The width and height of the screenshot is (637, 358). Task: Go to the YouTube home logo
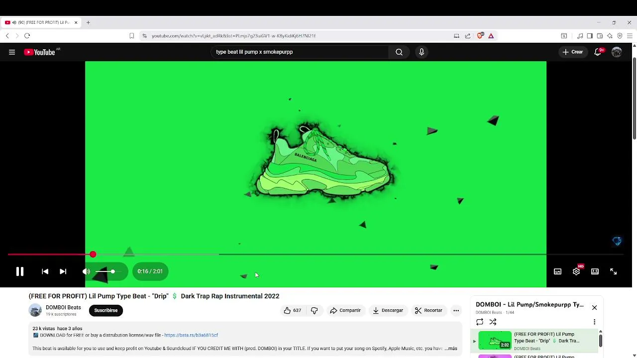pyautogui.click(x=40, y=52)
